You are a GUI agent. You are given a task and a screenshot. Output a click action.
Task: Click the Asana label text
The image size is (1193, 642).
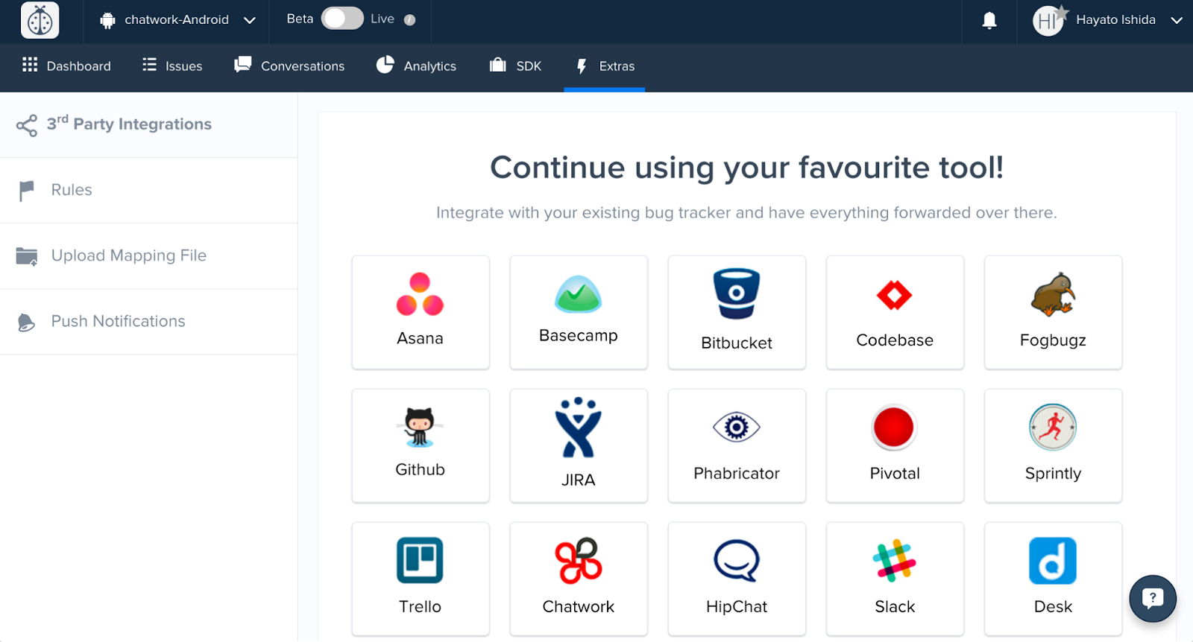(x=420, y=338)
